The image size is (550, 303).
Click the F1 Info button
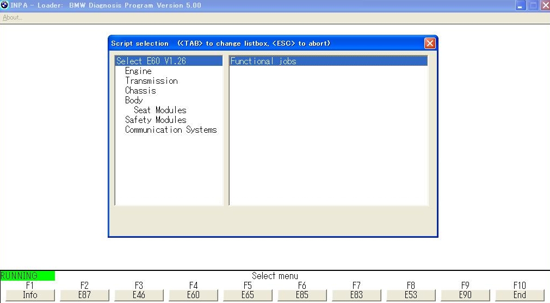(x=30, y=295)
